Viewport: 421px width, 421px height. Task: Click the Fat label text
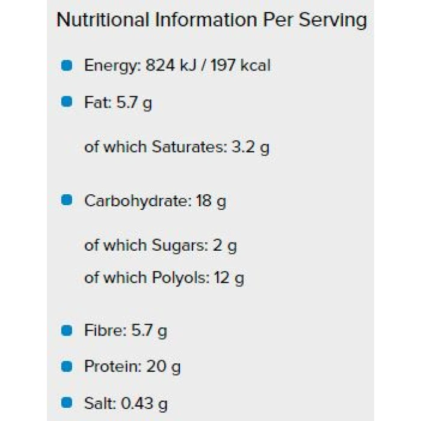pyautogui.click(x=97, y=102)
